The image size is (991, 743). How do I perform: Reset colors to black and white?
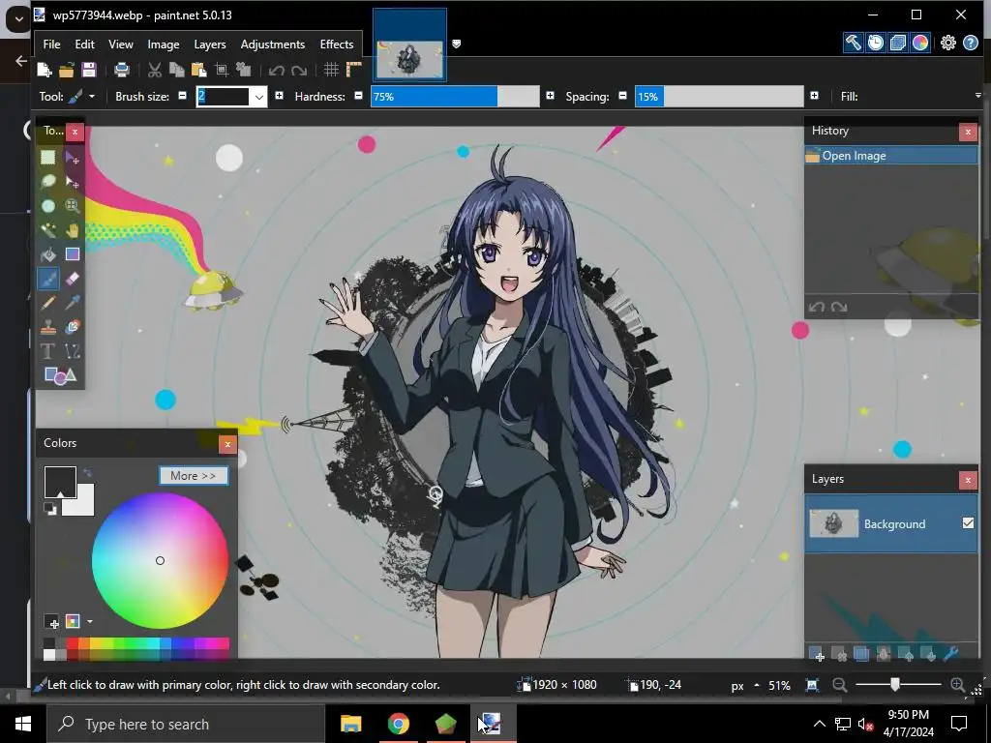point(50,509)
